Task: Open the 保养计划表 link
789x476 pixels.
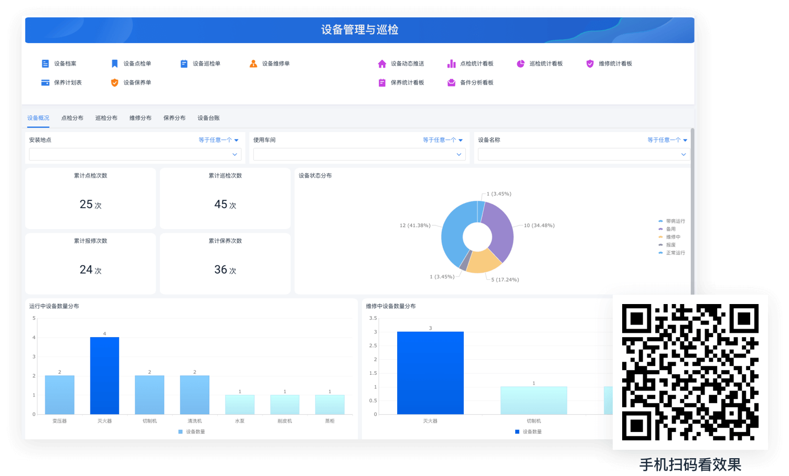Action: (x=68, y=83)
